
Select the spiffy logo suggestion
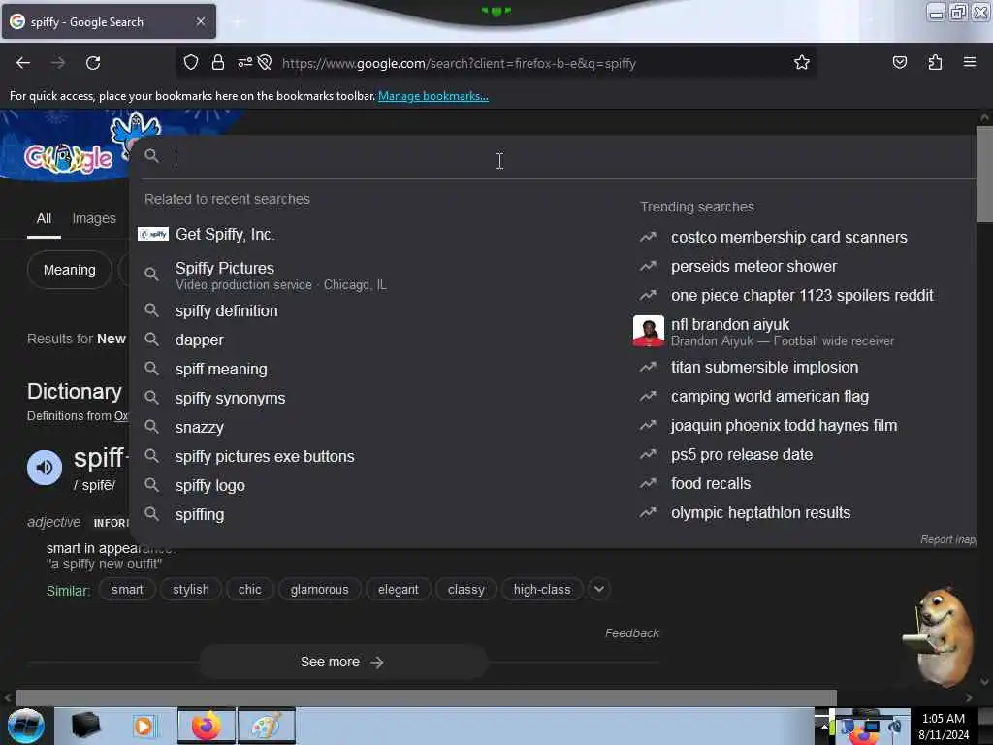pos(210,486)
